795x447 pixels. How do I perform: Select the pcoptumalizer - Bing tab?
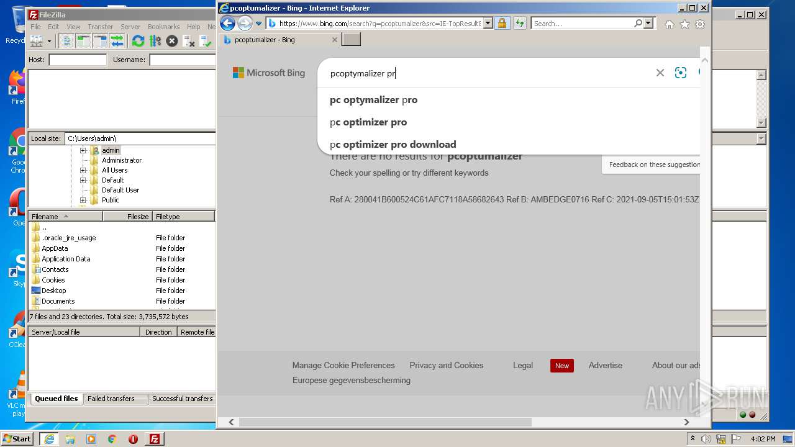click(x=280, y=40)
